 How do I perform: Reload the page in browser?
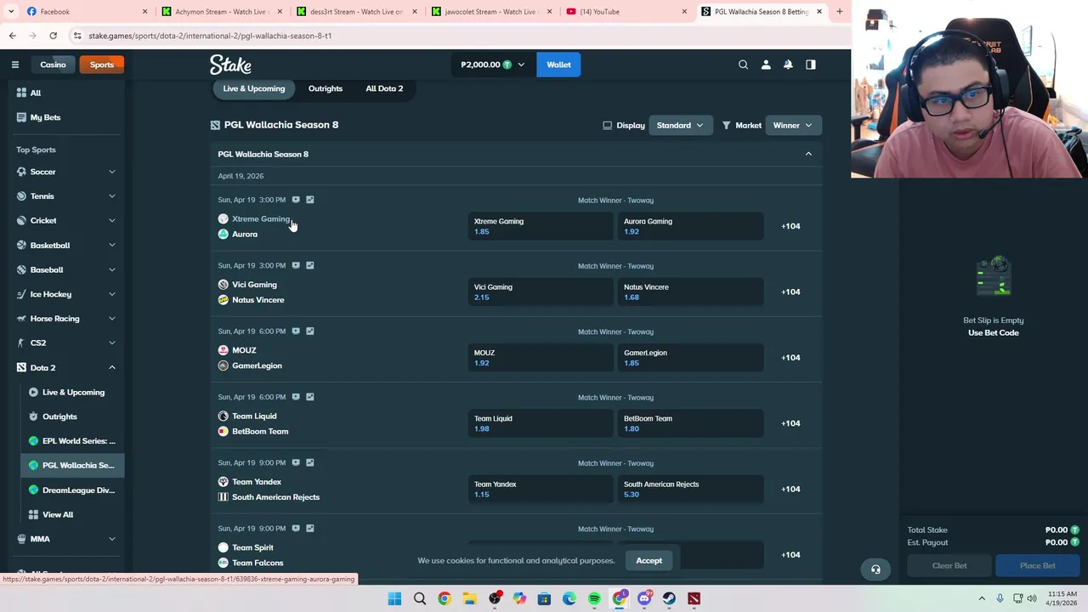tap(53, 36)
